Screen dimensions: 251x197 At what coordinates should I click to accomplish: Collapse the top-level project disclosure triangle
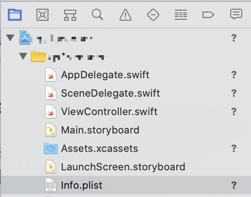tap(11, 38)
